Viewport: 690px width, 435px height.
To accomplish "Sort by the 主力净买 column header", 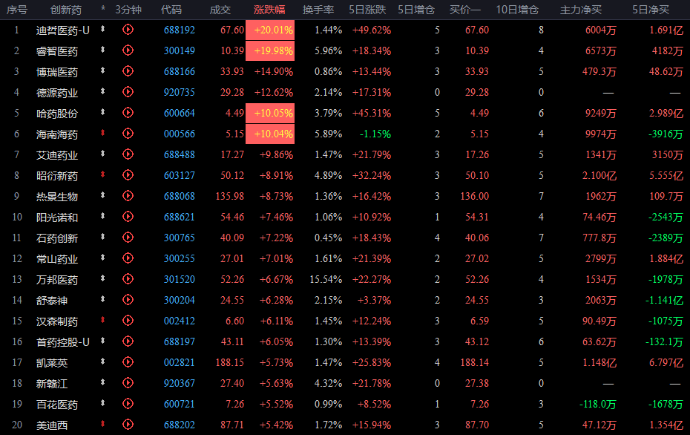I will 580,9.
